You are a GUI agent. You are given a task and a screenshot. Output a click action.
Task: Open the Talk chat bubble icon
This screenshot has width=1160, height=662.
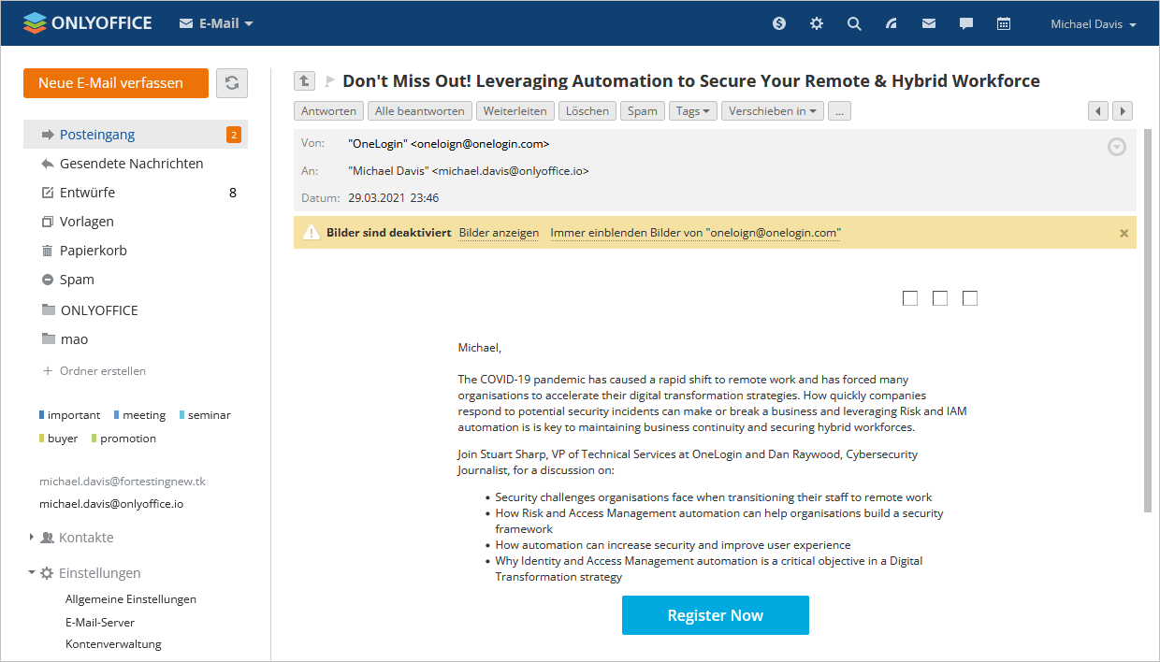point(966,23)
